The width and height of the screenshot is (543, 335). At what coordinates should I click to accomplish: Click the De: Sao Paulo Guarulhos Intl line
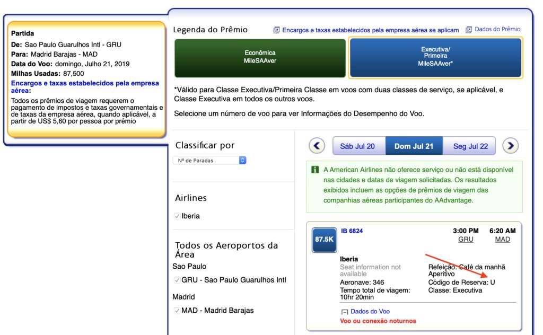pyautogui.click(x=66, y=45)
